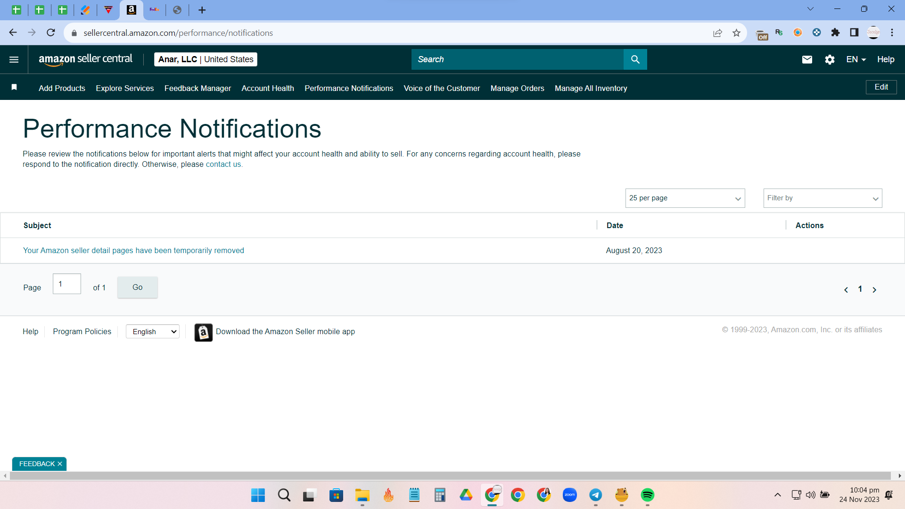
Task: Go to Manage Orders
Action: pos(517,88)
